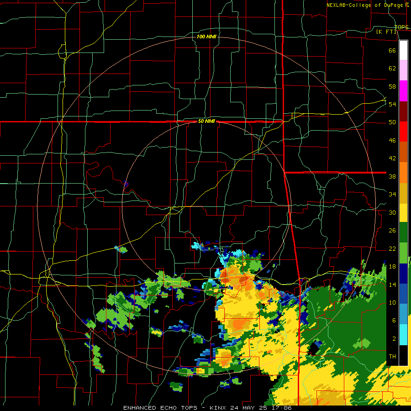Screen dimensions: 411x411
Task: Click the '14' legend value
Action: (x=392, y=285)
